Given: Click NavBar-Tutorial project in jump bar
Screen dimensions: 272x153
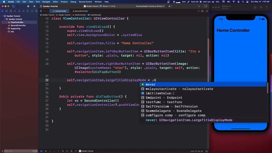Looking at the screenshot, I should pos(47,15).
